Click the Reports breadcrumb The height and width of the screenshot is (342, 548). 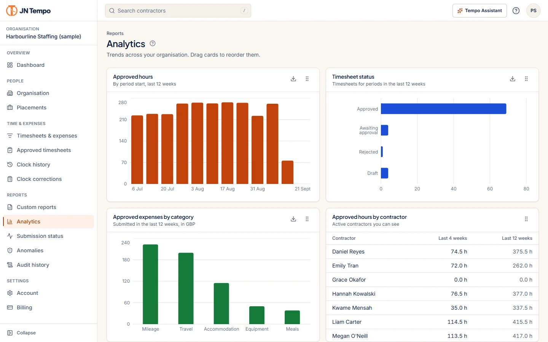[x=115, y=33]
